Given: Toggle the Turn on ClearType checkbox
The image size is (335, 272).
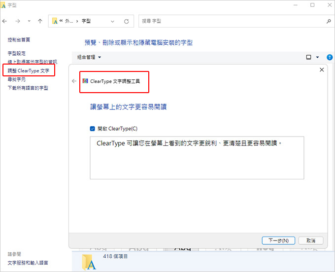Looking at the screenshot, I should 92,129.
